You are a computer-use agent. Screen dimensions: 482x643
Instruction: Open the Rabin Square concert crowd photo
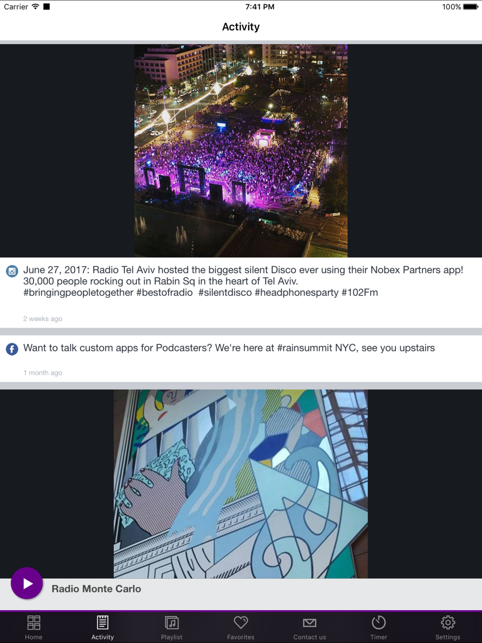pos(241,151)
